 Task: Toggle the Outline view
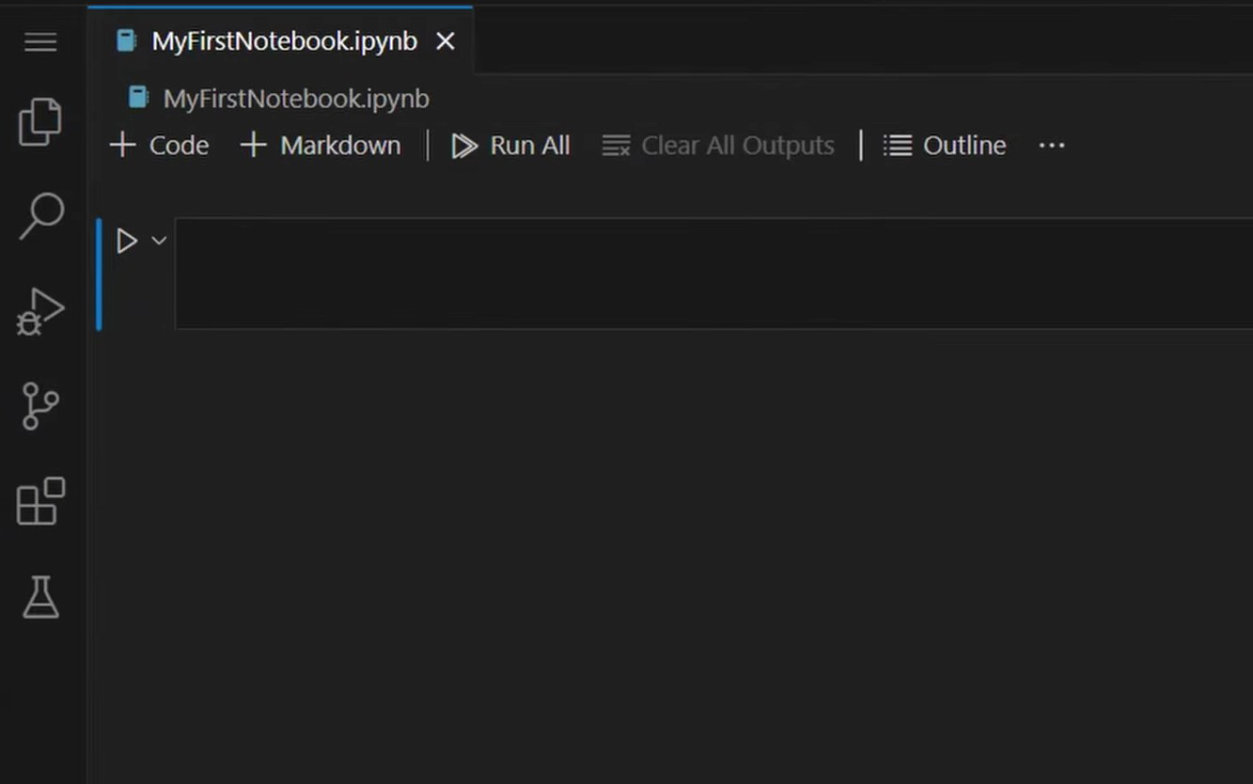click(x=944, y=145)
